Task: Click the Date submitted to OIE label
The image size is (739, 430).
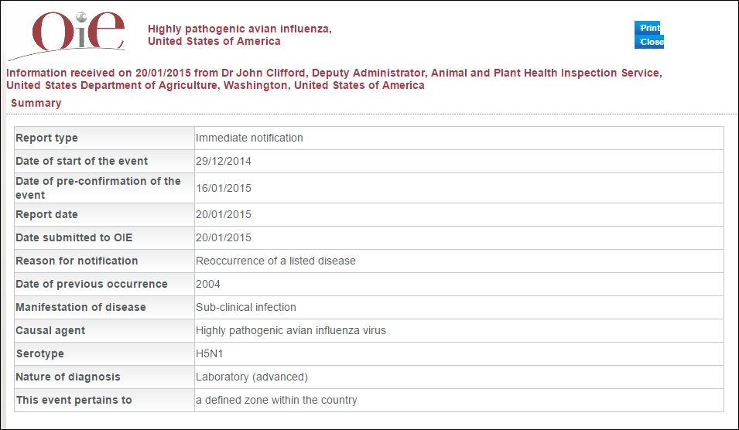Action: 74,238
